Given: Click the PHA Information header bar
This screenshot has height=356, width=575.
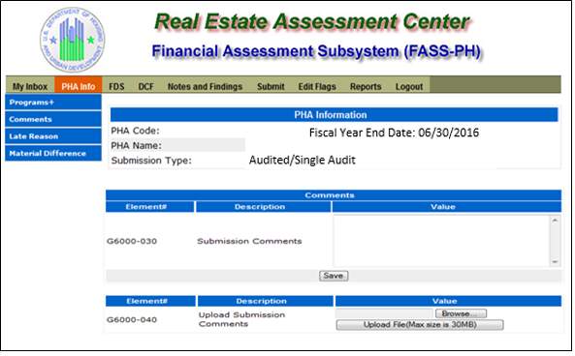Looking at the screenshot, I should coord(335,115).
